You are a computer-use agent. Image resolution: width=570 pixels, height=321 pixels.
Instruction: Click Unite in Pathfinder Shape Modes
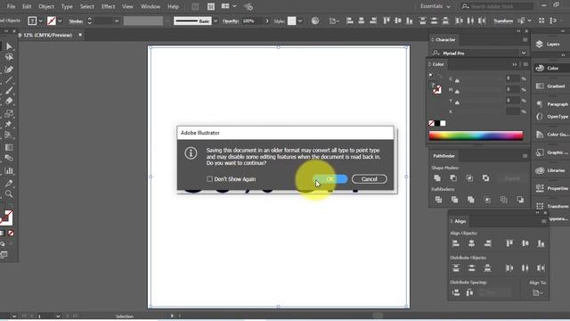point(437,178)
